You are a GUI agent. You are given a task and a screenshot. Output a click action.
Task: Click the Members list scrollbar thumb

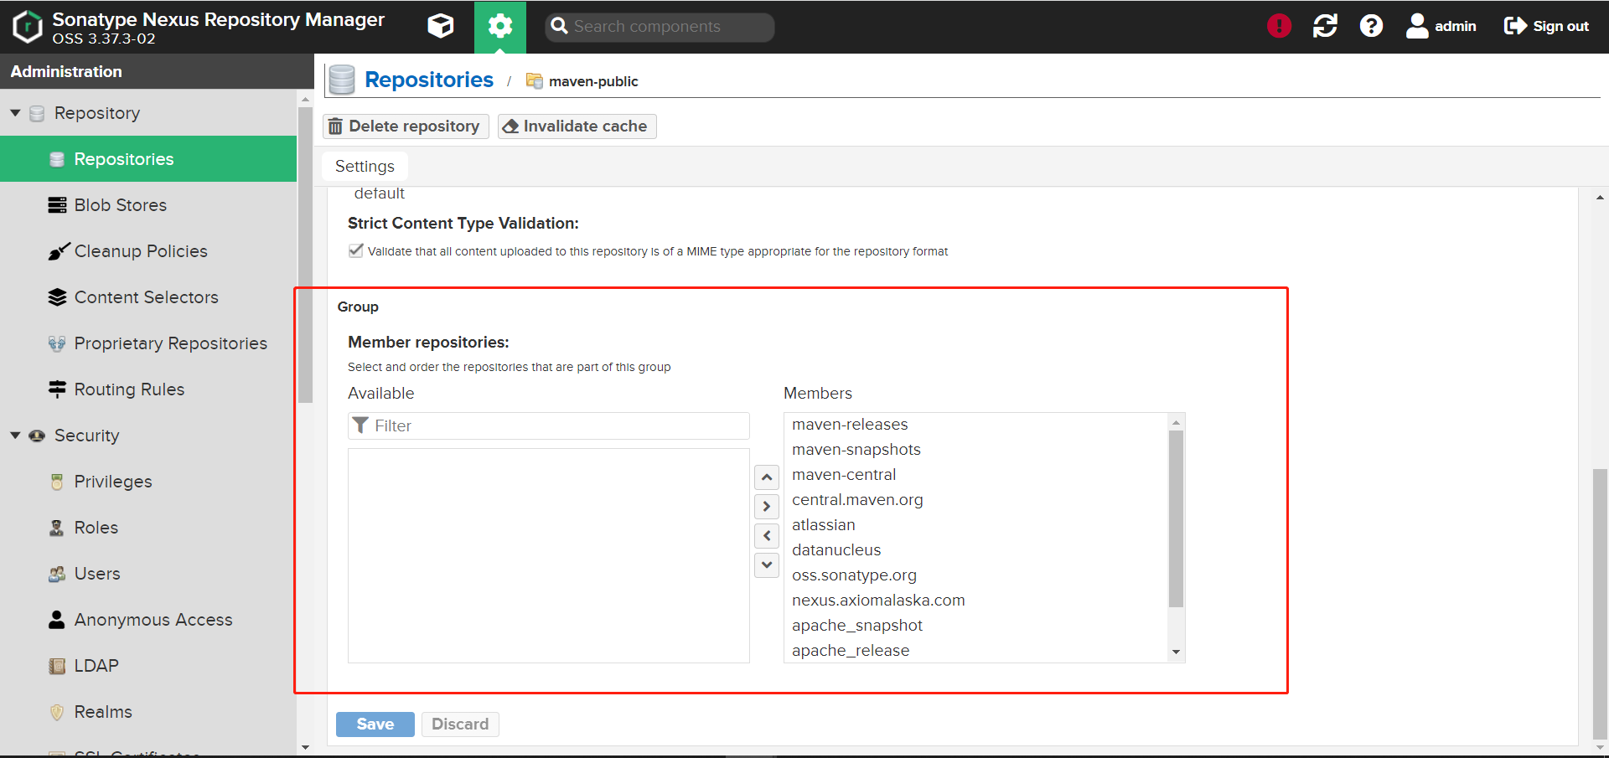(x=1176, y=518)
